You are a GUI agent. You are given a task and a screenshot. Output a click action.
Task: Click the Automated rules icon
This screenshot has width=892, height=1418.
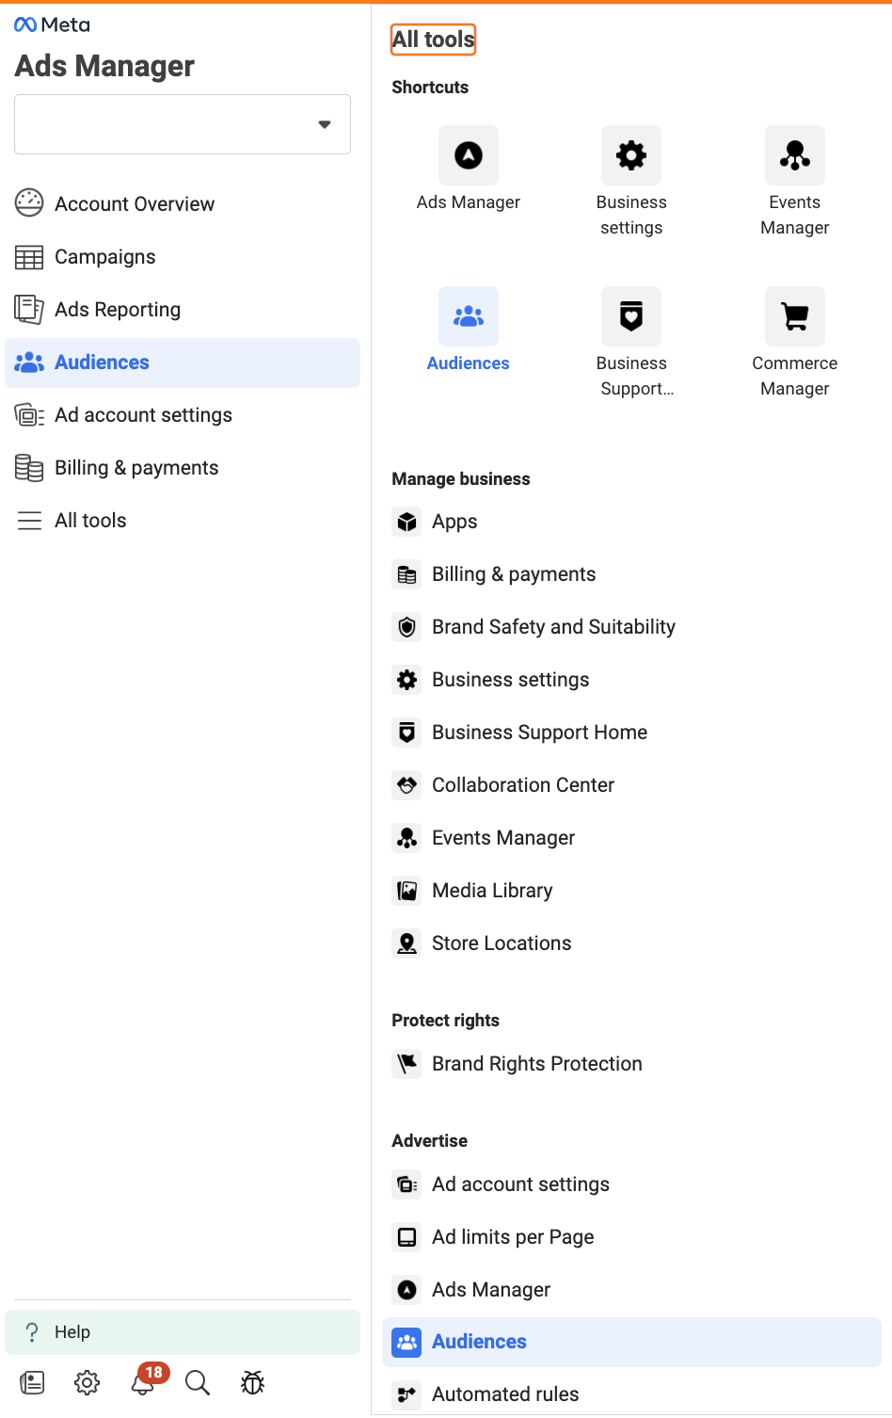[x=406, y=1394]
